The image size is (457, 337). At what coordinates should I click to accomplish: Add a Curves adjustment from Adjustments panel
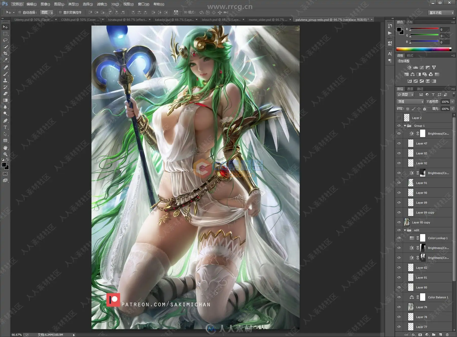pos(422,68)
